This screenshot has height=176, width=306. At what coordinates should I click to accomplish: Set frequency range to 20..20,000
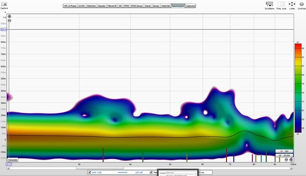pos(284,156)
